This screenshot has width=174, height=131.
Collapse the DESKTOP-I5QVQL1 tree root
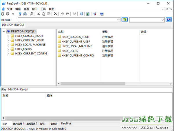click(x=4, y=31)
